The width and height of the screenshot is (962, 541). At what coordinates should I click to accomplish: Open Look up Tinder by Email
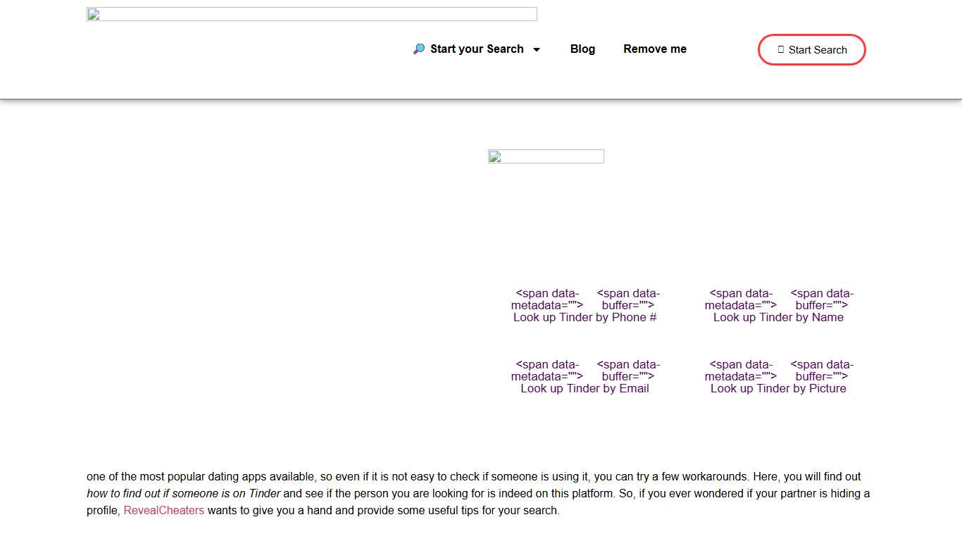click(x=585, y=389)
